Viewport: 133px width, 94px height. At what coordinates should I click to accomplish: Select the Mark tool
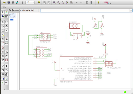pos(6,16)
